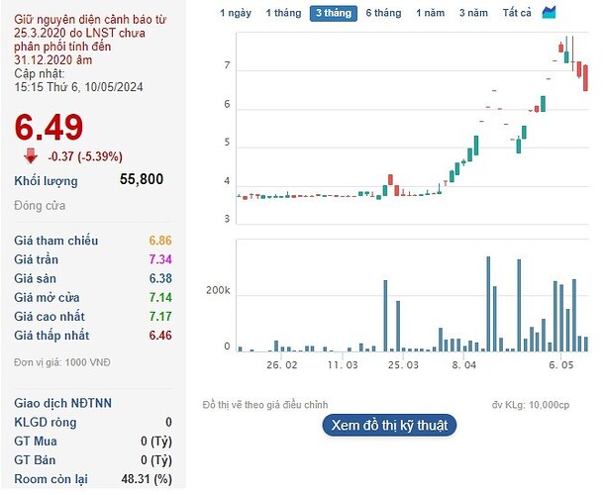Click the Giá trần label
The height and width of the screenshot is (495, 604).
[37, 259]
